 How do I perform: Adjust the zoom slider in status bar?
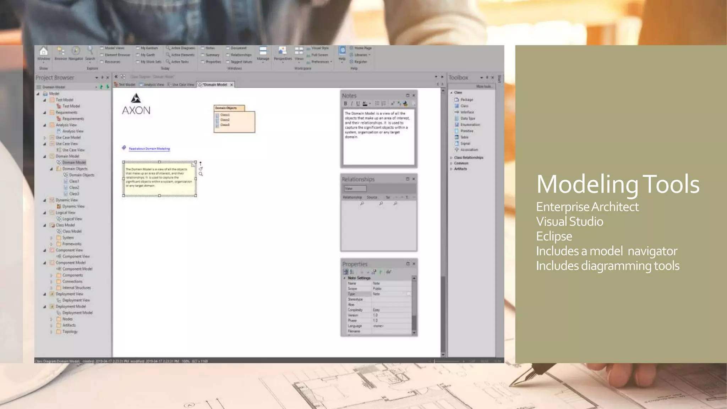pos(447,361)
